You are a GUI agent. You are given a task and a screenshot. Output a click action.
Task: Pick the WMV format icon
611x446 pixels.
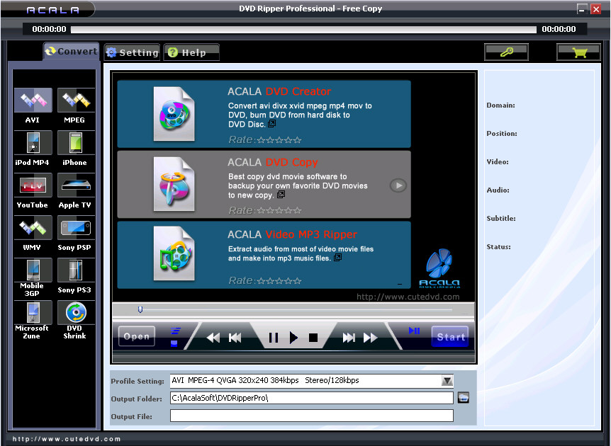[x=33, y=228]
